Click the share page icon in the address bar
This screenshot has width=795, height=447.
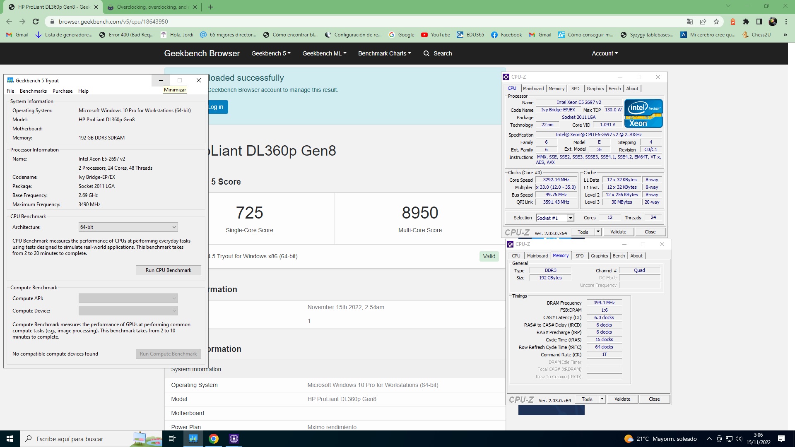click(x=703, y=22)
